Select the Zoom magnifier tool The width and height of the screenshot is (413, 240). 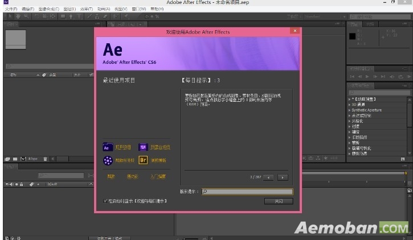[26, 16]
